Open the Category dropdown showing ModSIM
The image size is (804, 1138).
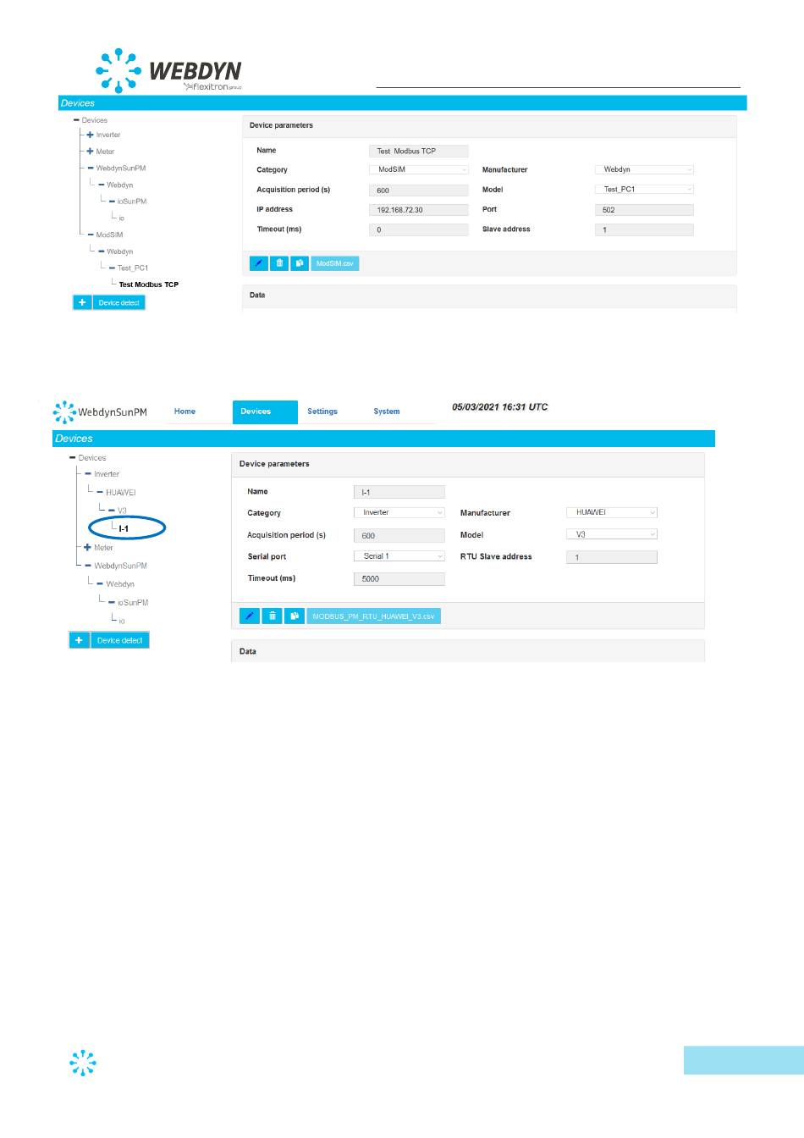click(419, 169)
